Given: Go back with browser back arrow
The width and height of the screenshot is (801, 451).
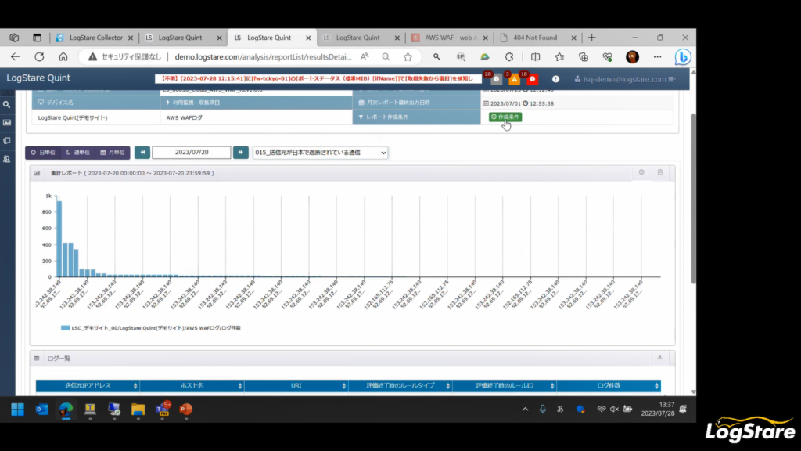Looking at the screenshot, I should point(16,56).
